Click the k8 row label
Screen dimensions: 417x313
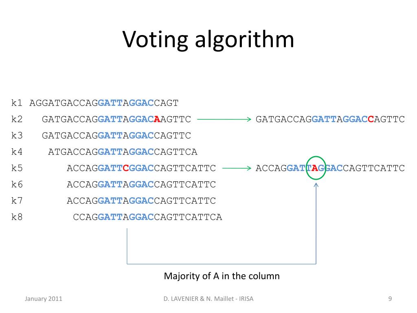coord(17,217)
